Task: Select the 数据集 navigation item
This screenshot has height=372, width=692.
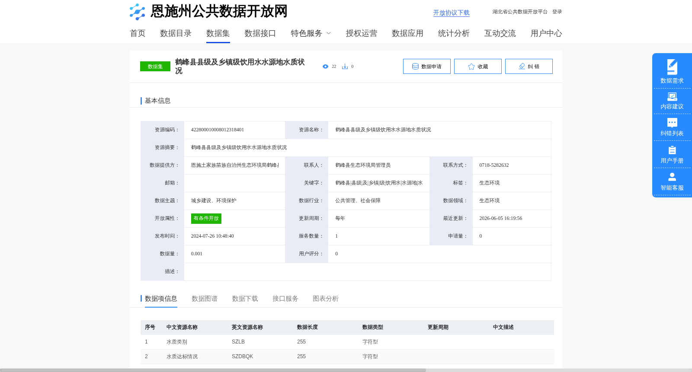Action: tap(218, 33)
